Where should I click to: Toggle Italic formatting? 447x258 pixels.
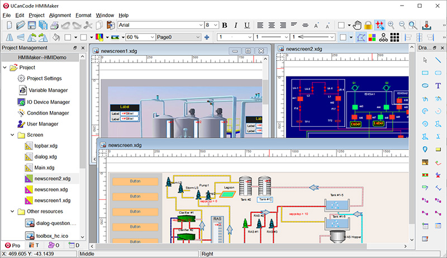(x=236, y=25)
